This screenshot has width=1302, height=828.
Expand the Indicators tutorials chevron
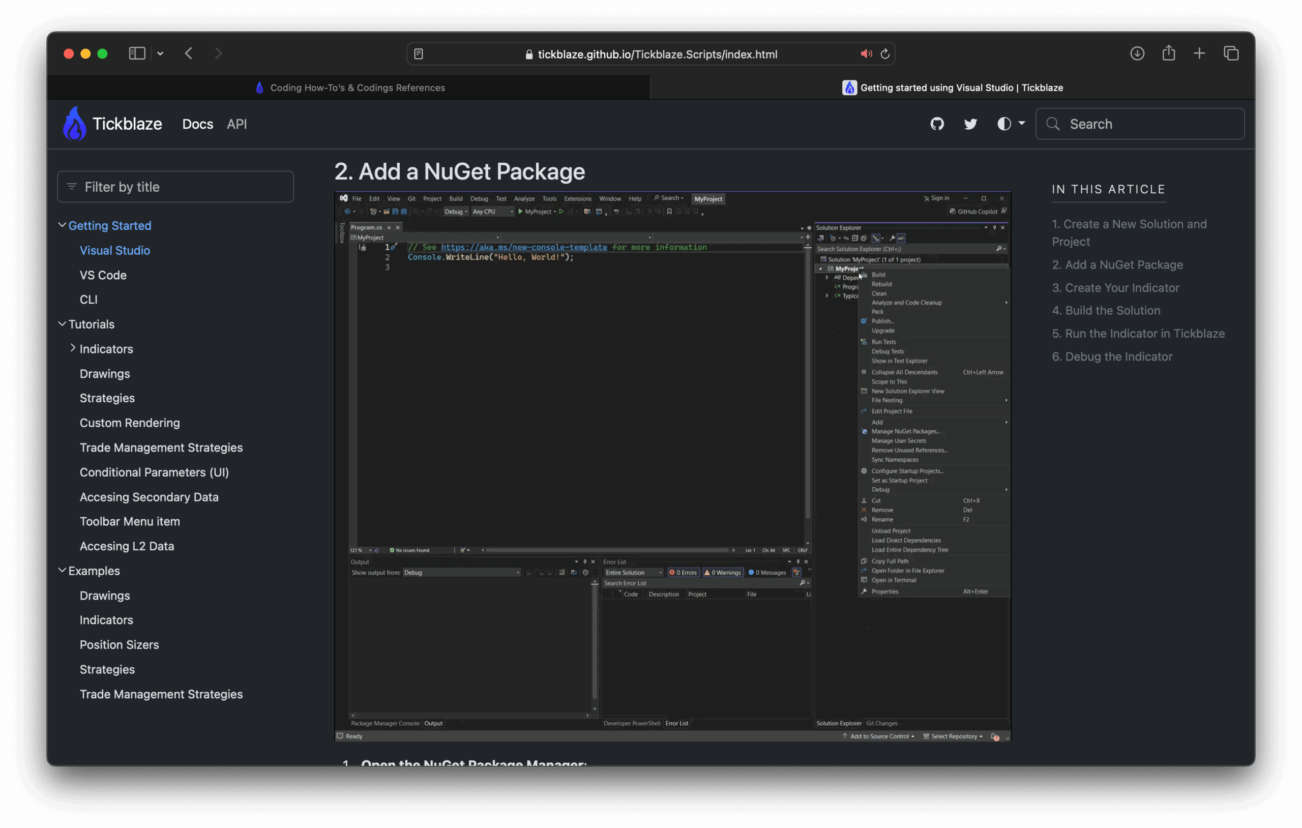pos(72,348)
